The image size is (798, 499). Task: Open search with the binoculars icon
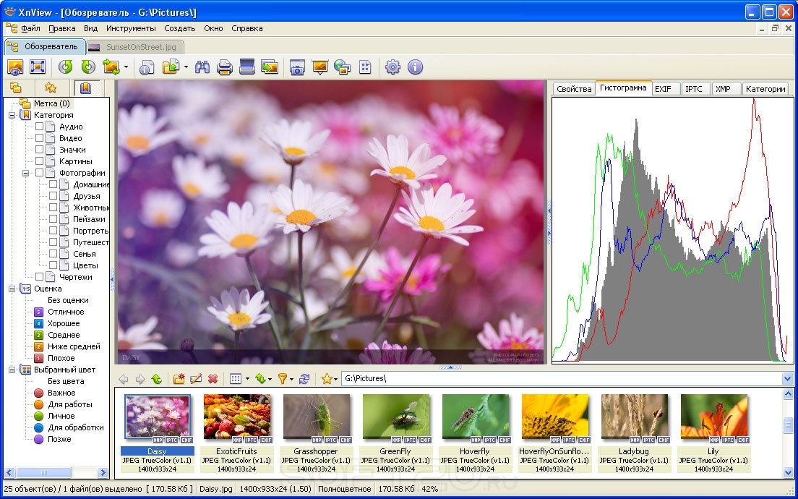pos(202,67)
